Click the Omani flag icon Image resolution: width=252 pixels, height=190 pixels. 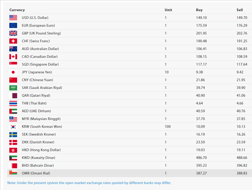13,173
